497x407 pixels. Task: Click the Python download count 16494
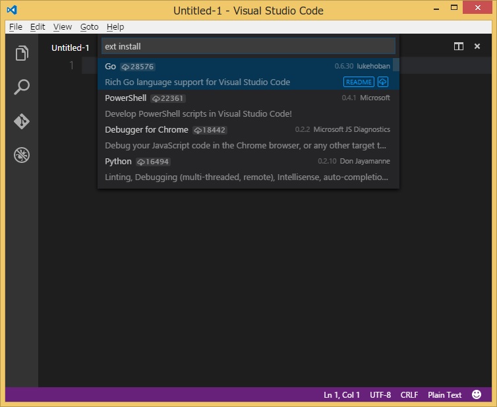(154, 162)
